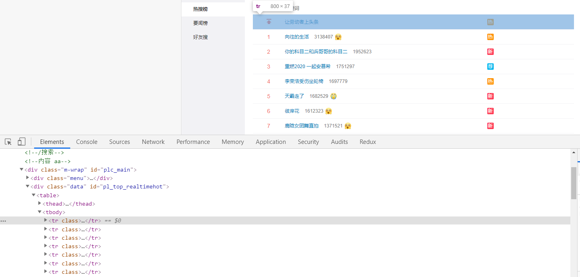Open the Network tab

click(153, 142)
